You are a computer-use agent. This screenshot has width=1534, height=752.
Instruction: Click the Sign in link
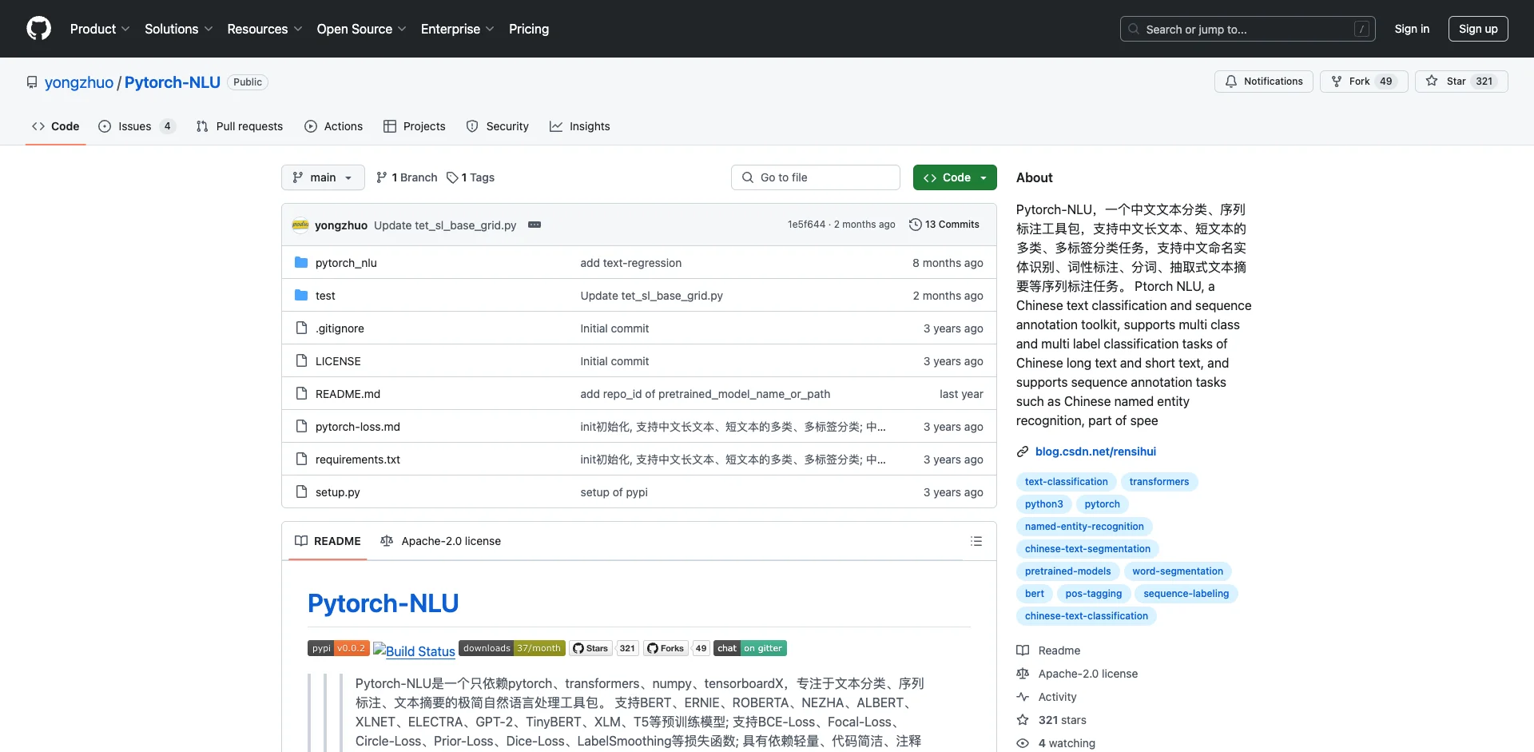pyautogui.click(x=1412, y=29)
